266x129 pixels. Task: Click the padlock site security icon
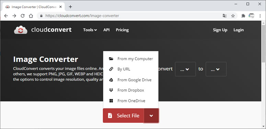[x=41, y=16]
